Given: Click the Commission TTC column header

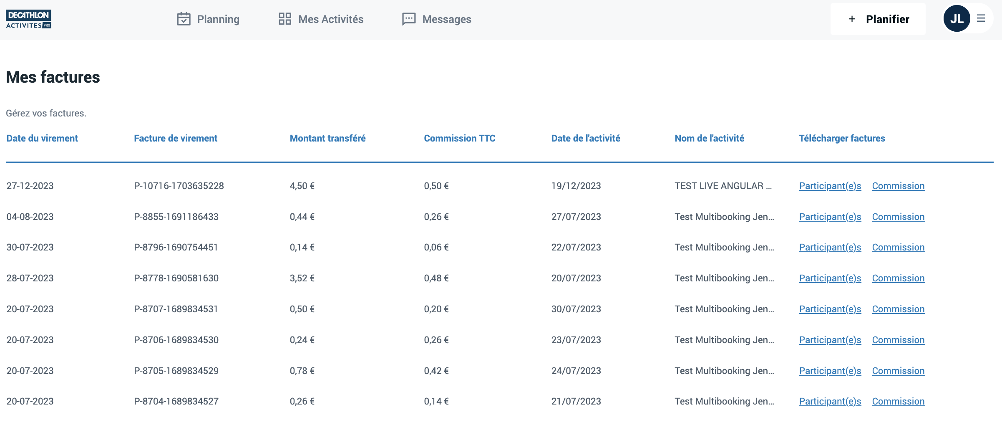Looking at the screenshot, I should point(459,138).
